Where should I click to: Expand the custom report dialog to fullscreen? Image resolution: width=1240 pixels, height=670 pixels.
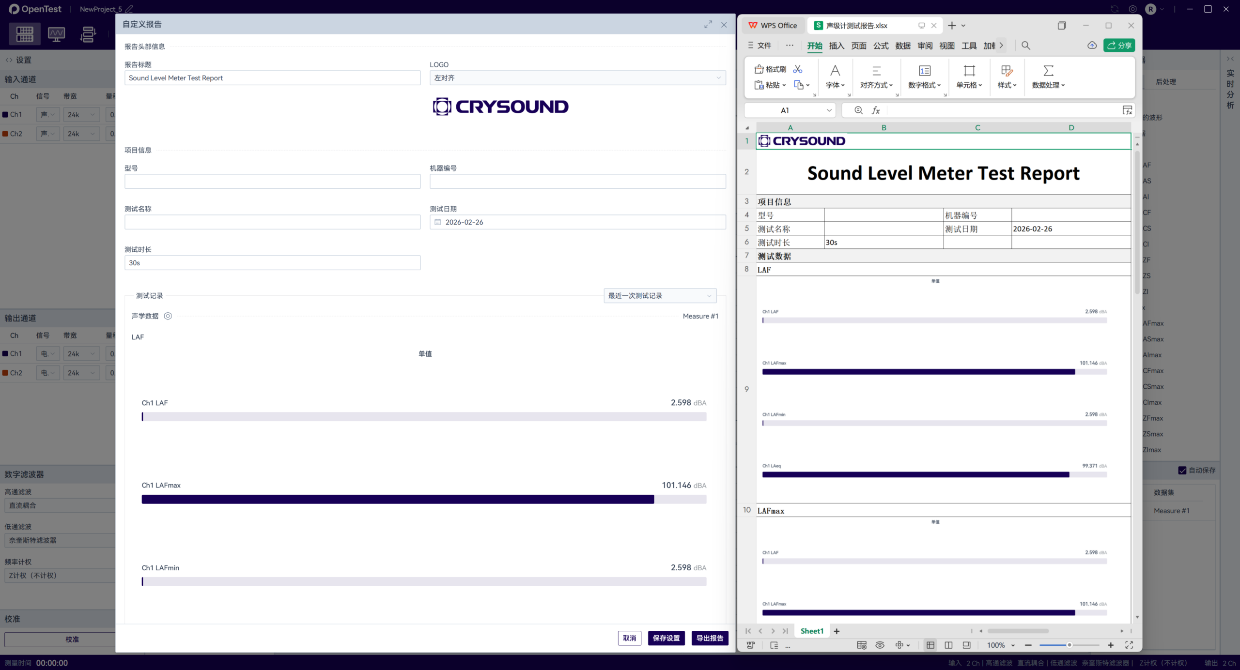tap(708, 24)
